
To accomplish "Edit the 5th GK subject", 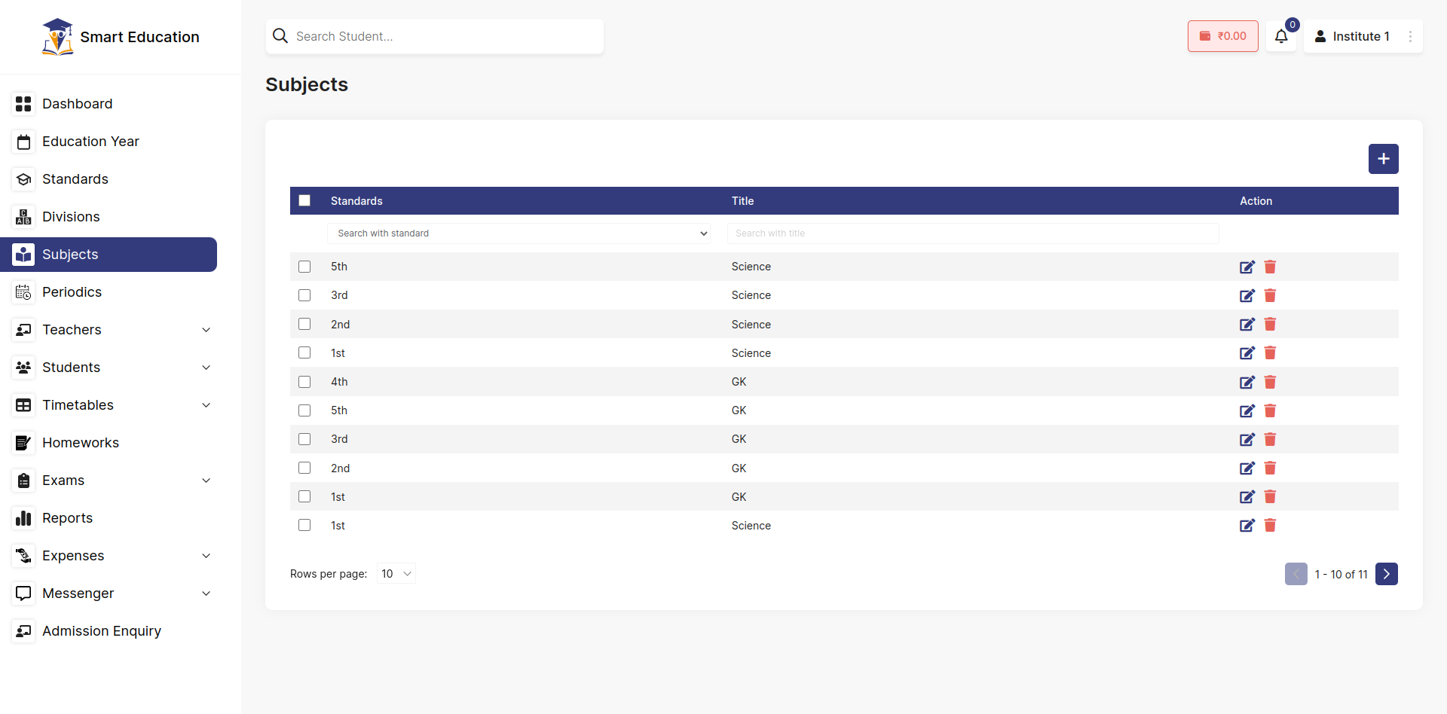I will 1247,410.
